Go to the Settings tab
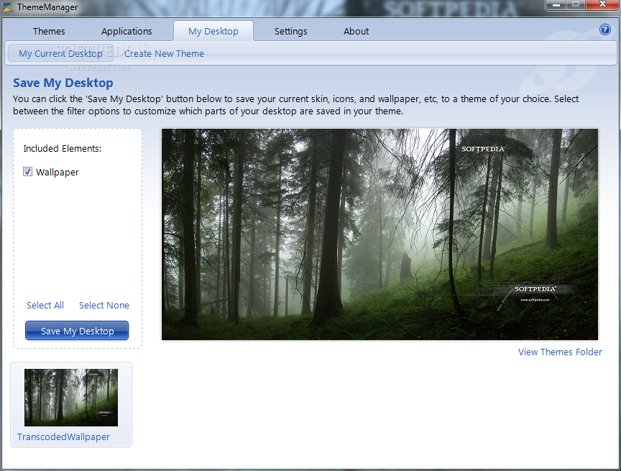Screen dimensions: 621x471 click(290, 32)
